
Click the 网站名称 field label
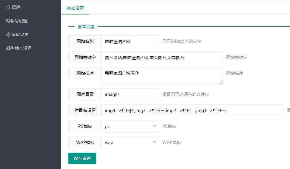click(x=85, y=41)
